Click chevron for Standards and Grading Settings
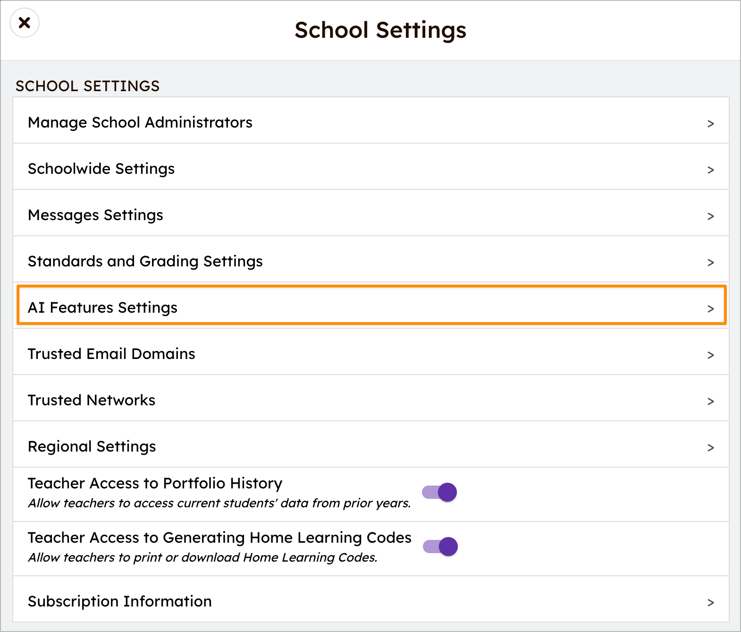Image resolution: width=741 pixels, height=632 pixels. (x=710, y=263)
